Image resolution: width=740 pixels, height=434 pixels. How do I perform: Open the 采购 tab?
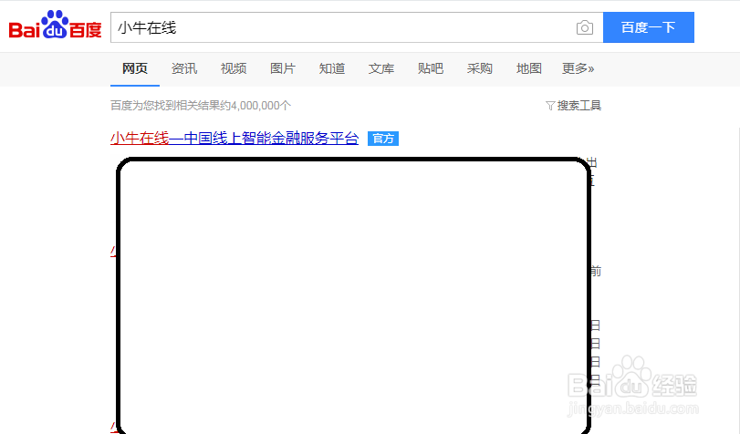click(x=479, y=69)
